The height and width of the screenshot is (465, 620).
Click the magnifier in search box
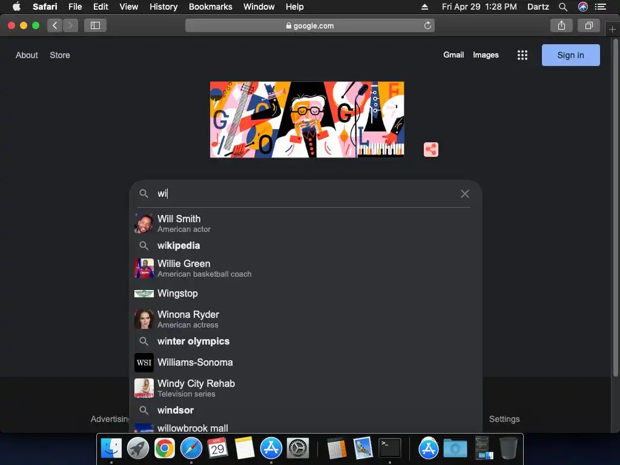(144, 194)
